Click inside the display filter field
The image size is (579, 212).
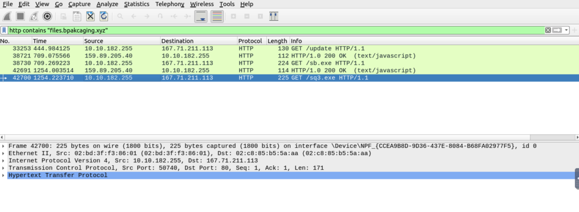coord(276,30)
